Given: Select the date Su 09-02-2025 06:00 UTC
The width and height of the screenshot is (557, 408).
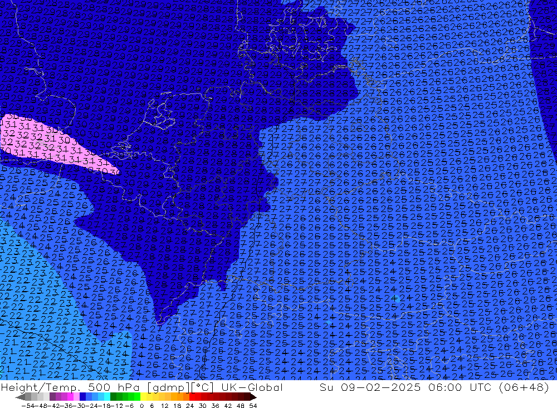Looking at the screenshot, I should click(404, 387).
